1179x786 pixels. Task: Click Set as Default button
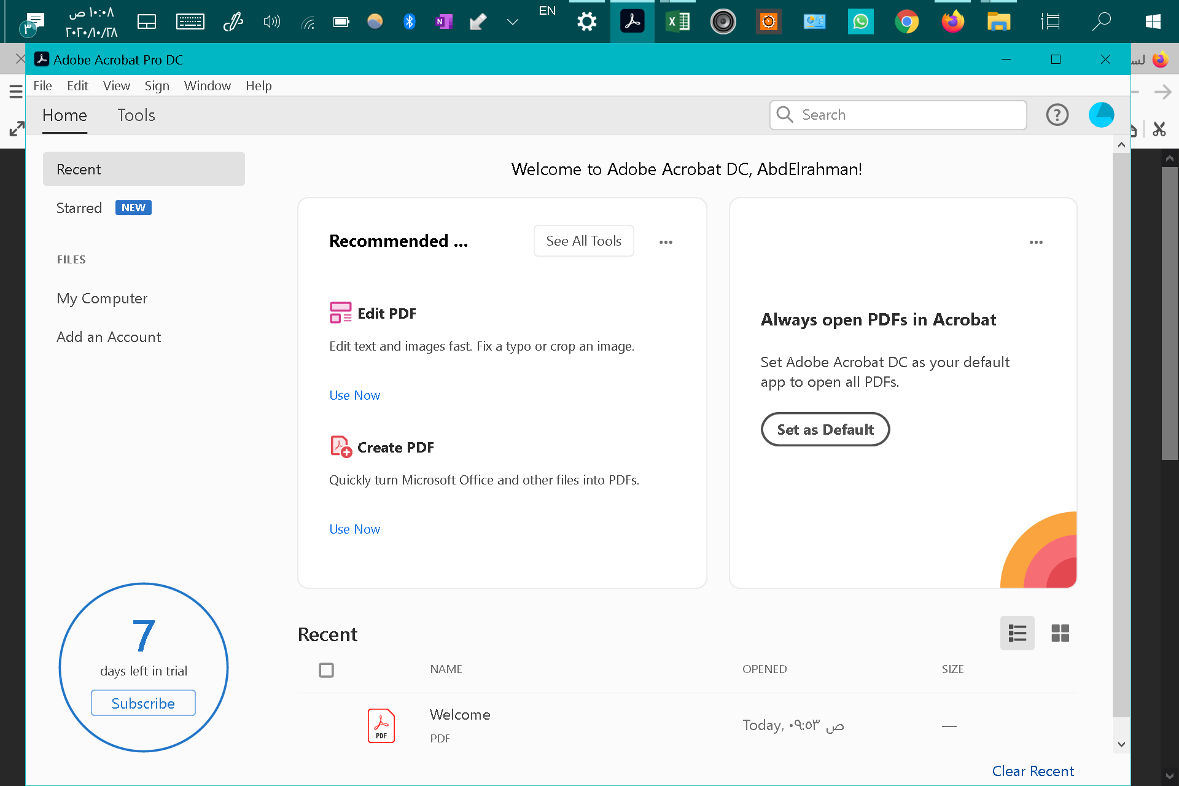825,429
